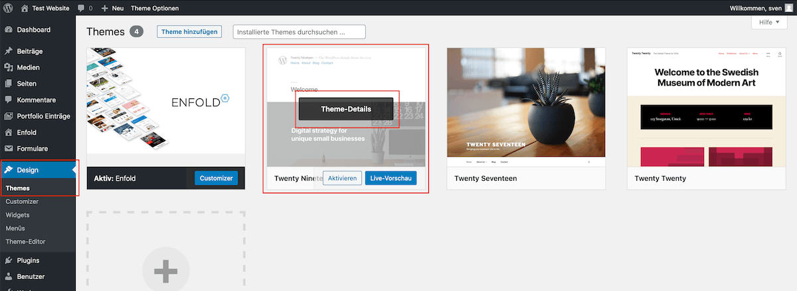Click the Twenty Seventeen theme screenshot
The height and width of the screenshot is (291, 797).
point(526,106)
